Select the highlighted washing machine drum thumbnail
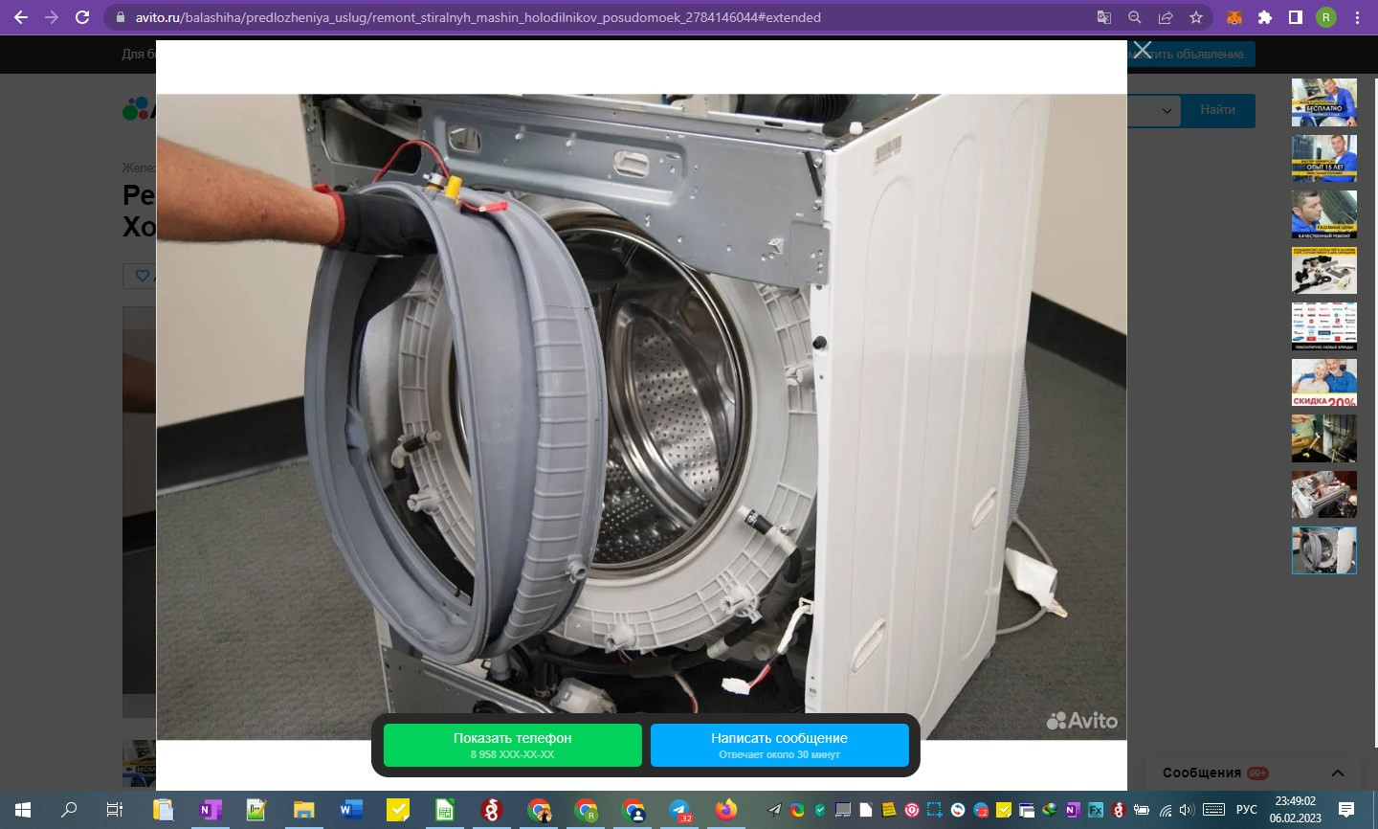Image resolution: width=1378 pixels, height=829 pixels. click(x=1324, y=550)
